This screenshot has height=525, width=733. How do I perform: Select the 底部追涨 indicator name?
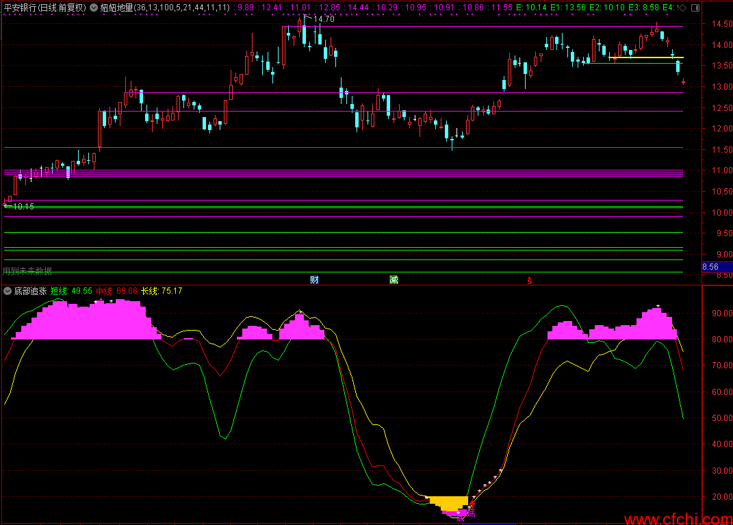tap(30, 291)
